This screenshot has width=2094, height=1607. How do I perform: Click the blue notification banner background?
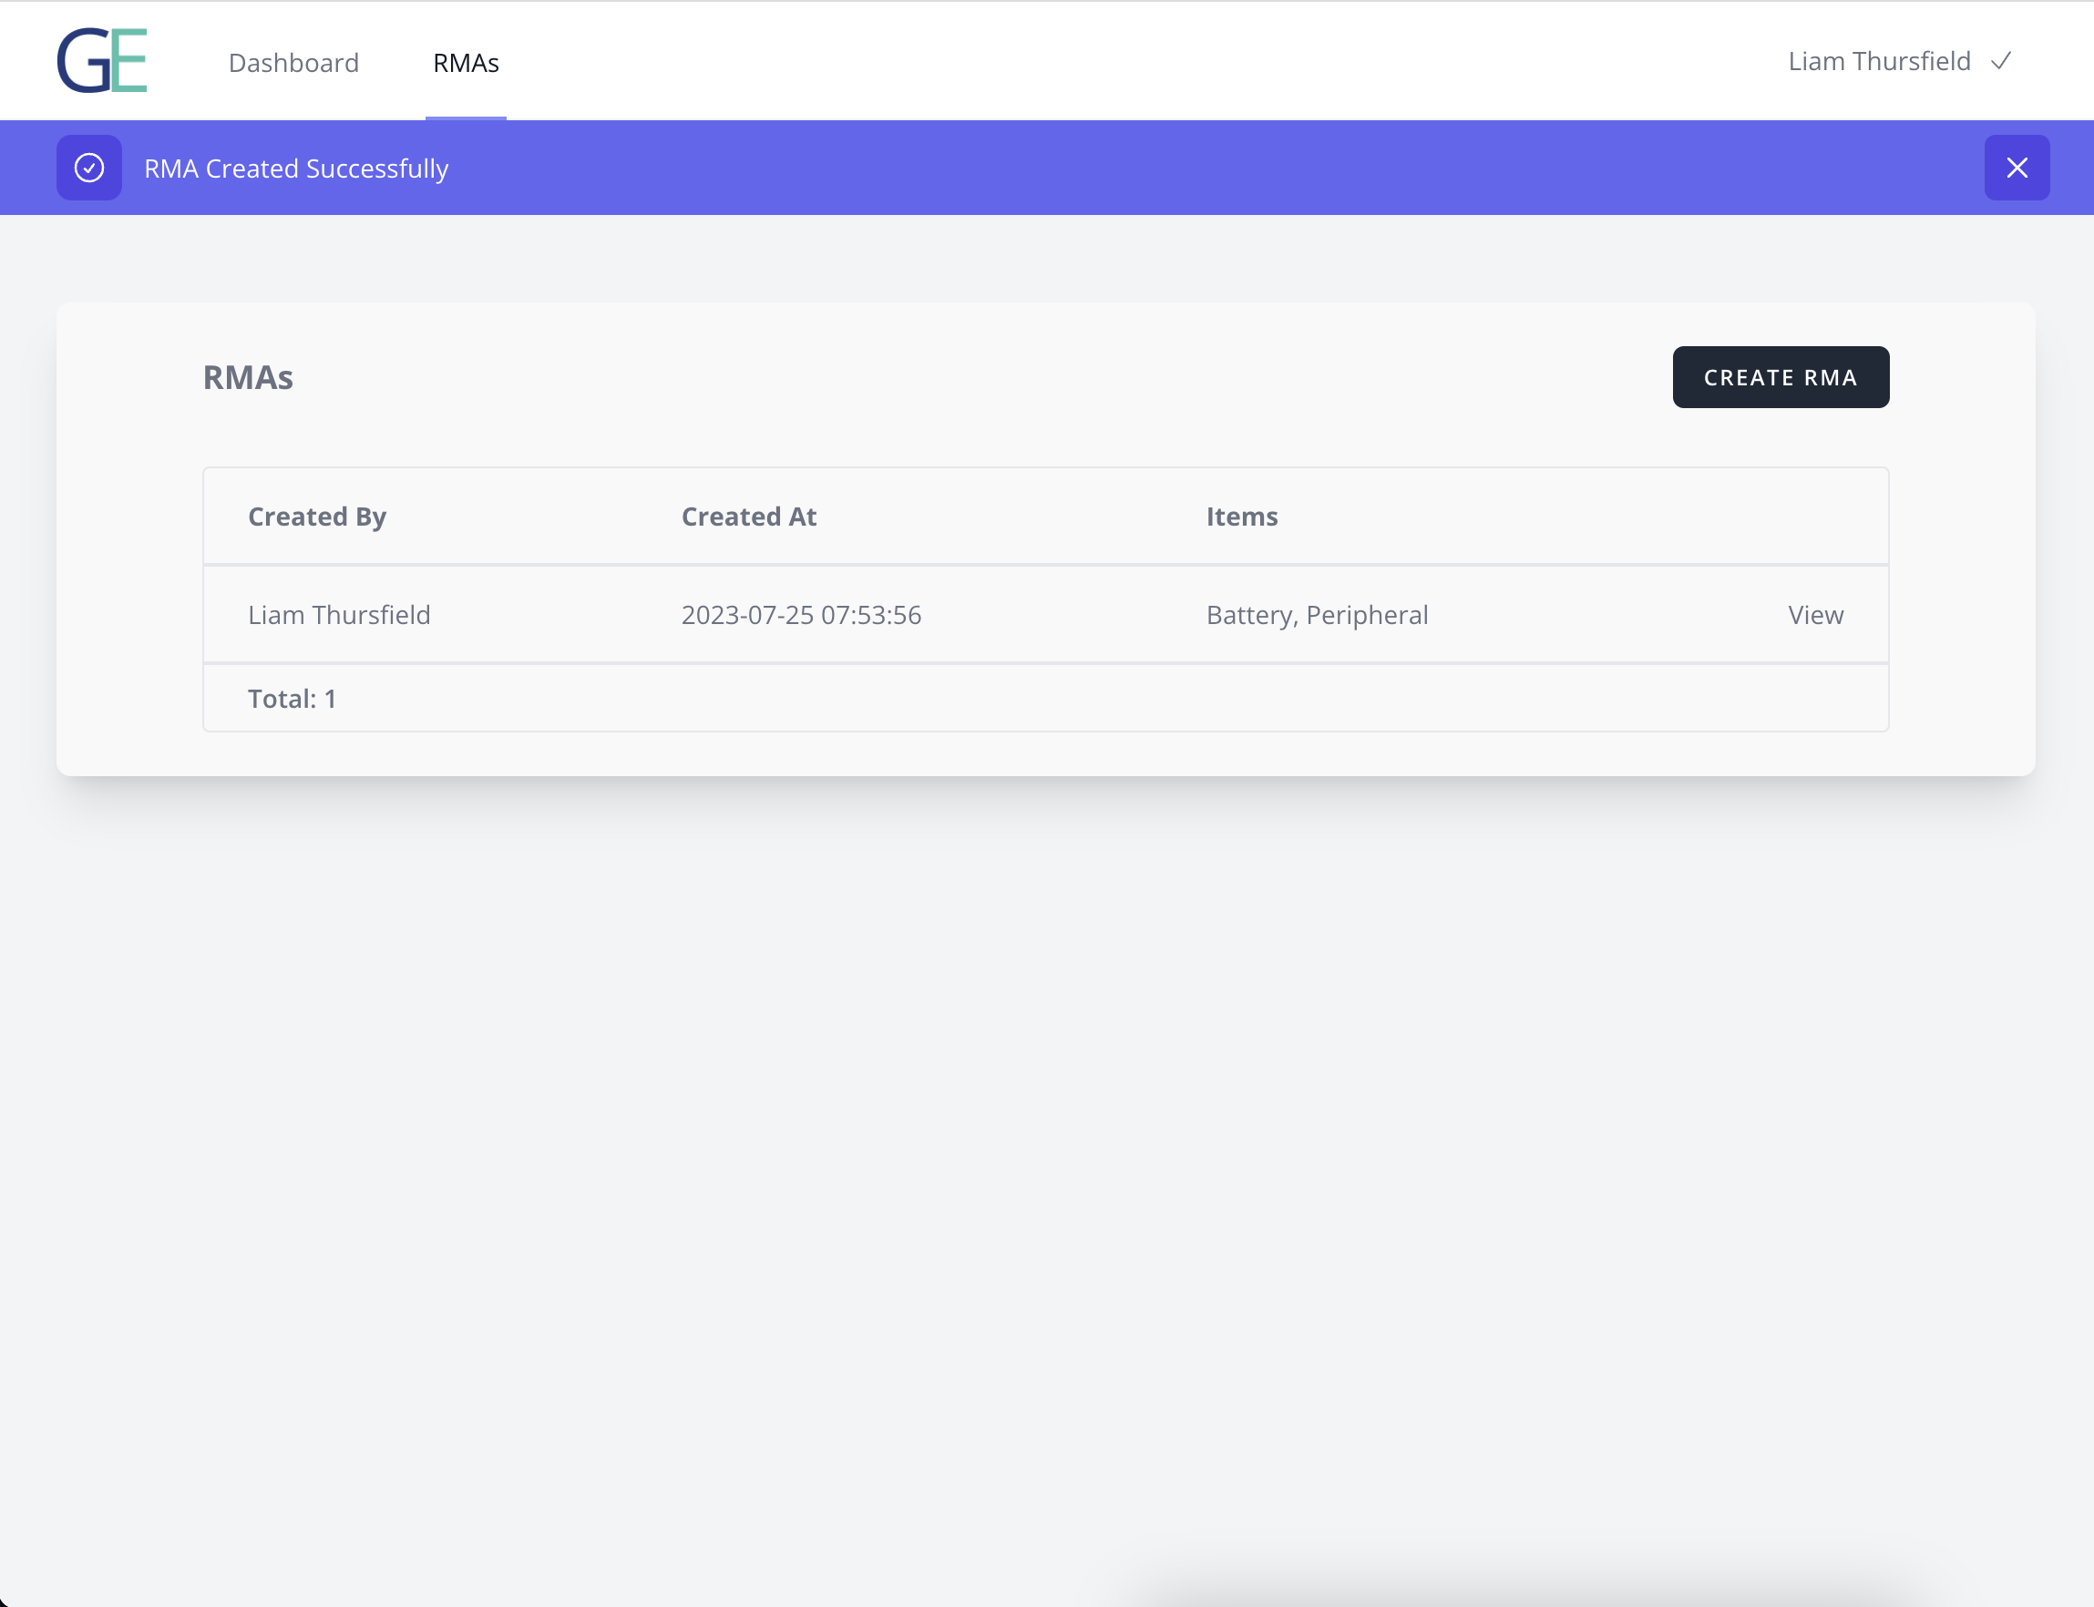point(1148,169)
